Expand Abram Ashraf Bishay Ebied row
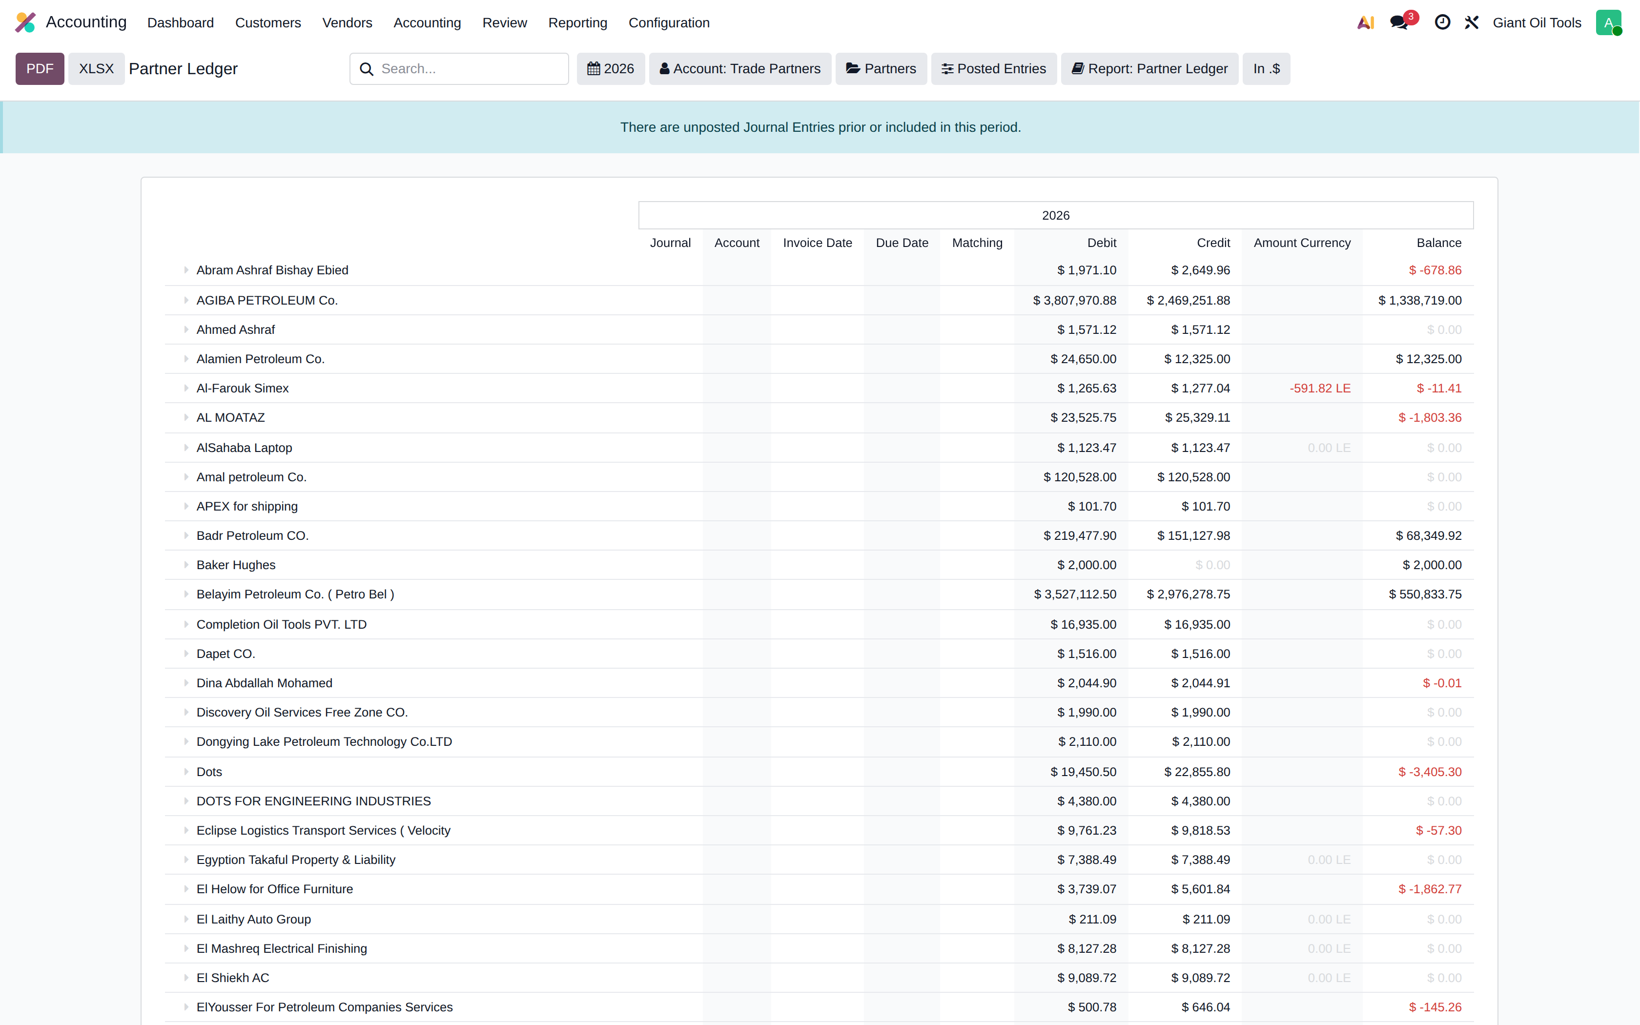Image resolution: width=1640 pixels, height=1025 pixels. coord(185,270)
